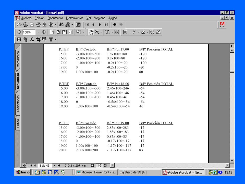
Task: Open the rotate pages dropdown arrow
Action: (83, 32)
